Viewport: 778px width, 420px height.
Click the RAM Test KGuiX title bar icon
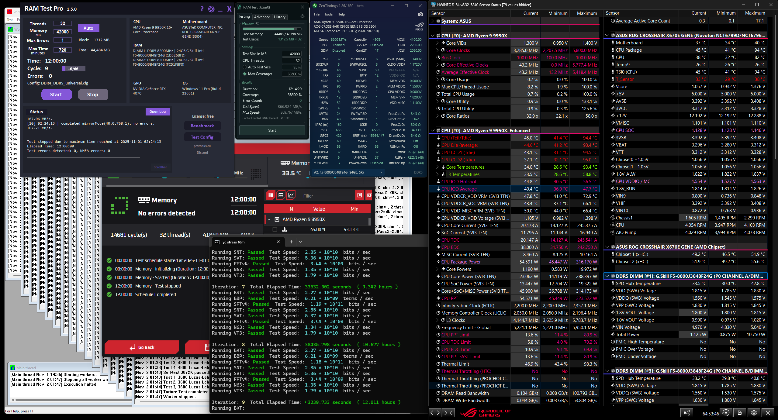point(240,7)
